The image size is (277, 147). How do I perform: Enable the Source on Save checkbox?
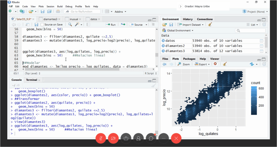(x=42, y=24)
